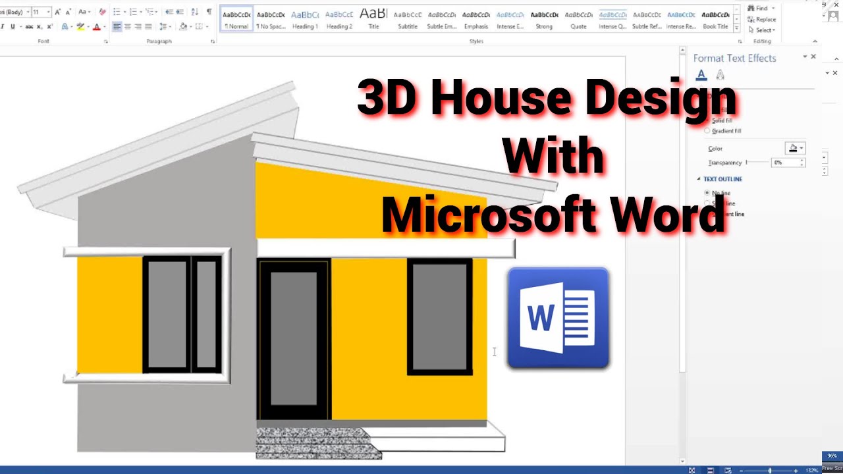Insert numbered list

point(134,12)
